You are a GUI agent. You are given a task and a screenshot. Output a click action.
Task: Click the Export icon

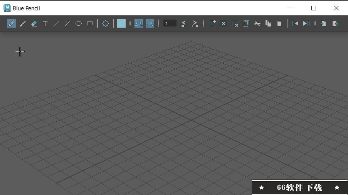(x=335, y=23)
